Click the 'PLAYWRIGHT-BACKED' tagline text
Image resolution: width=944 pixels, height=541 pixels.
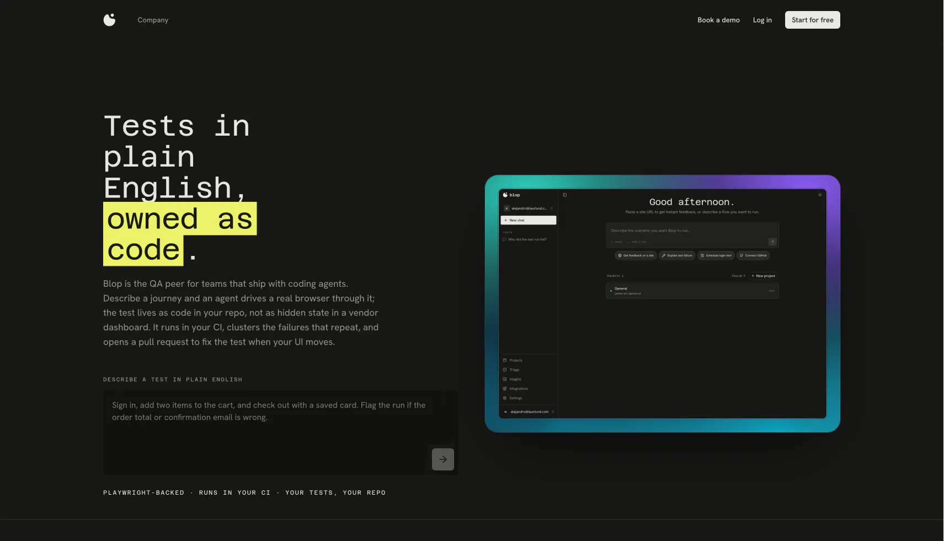point(143,492)
